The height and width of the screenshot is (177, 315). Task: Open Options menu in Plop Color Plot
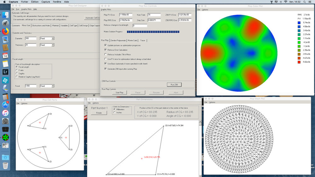205,10
